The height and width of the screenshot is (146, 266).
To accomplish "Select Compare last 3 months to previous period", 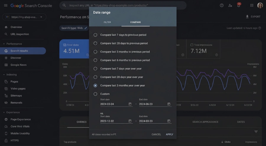I will coord(95,52).
